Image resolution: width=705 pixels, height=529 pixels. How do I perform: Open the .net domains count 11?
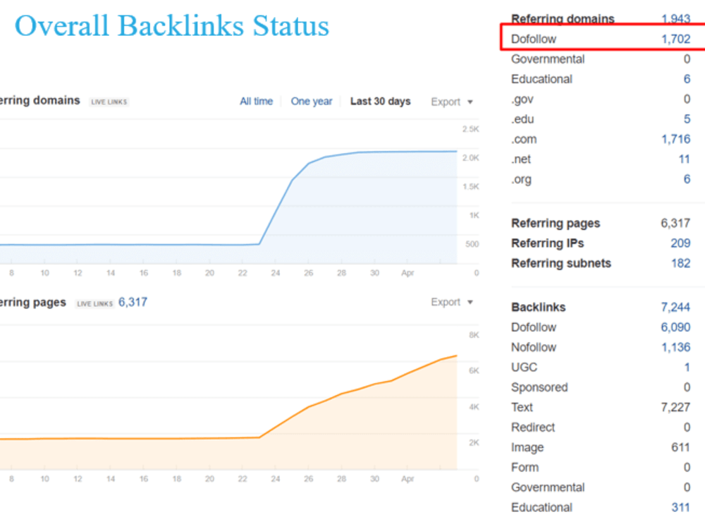tap(685, 159)
